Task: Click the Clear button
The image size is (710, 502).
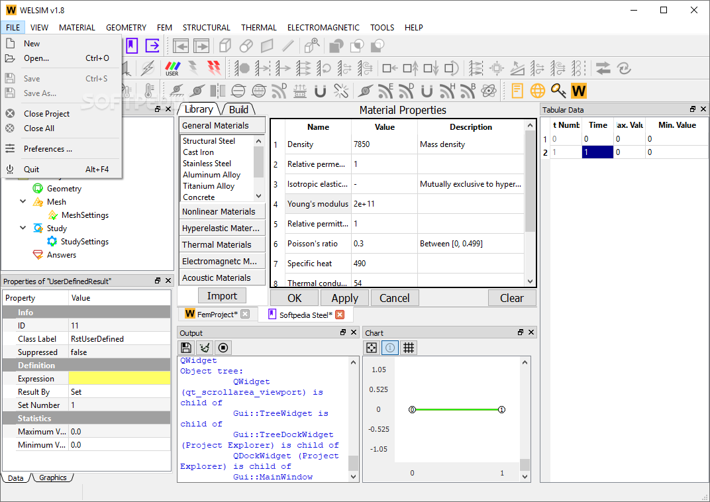Action: (512, 298)
